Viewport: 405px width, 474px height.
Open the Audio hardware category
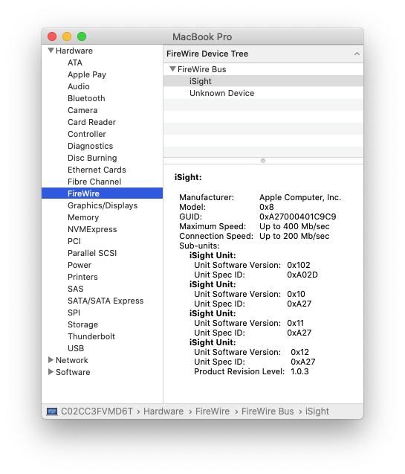79,86
